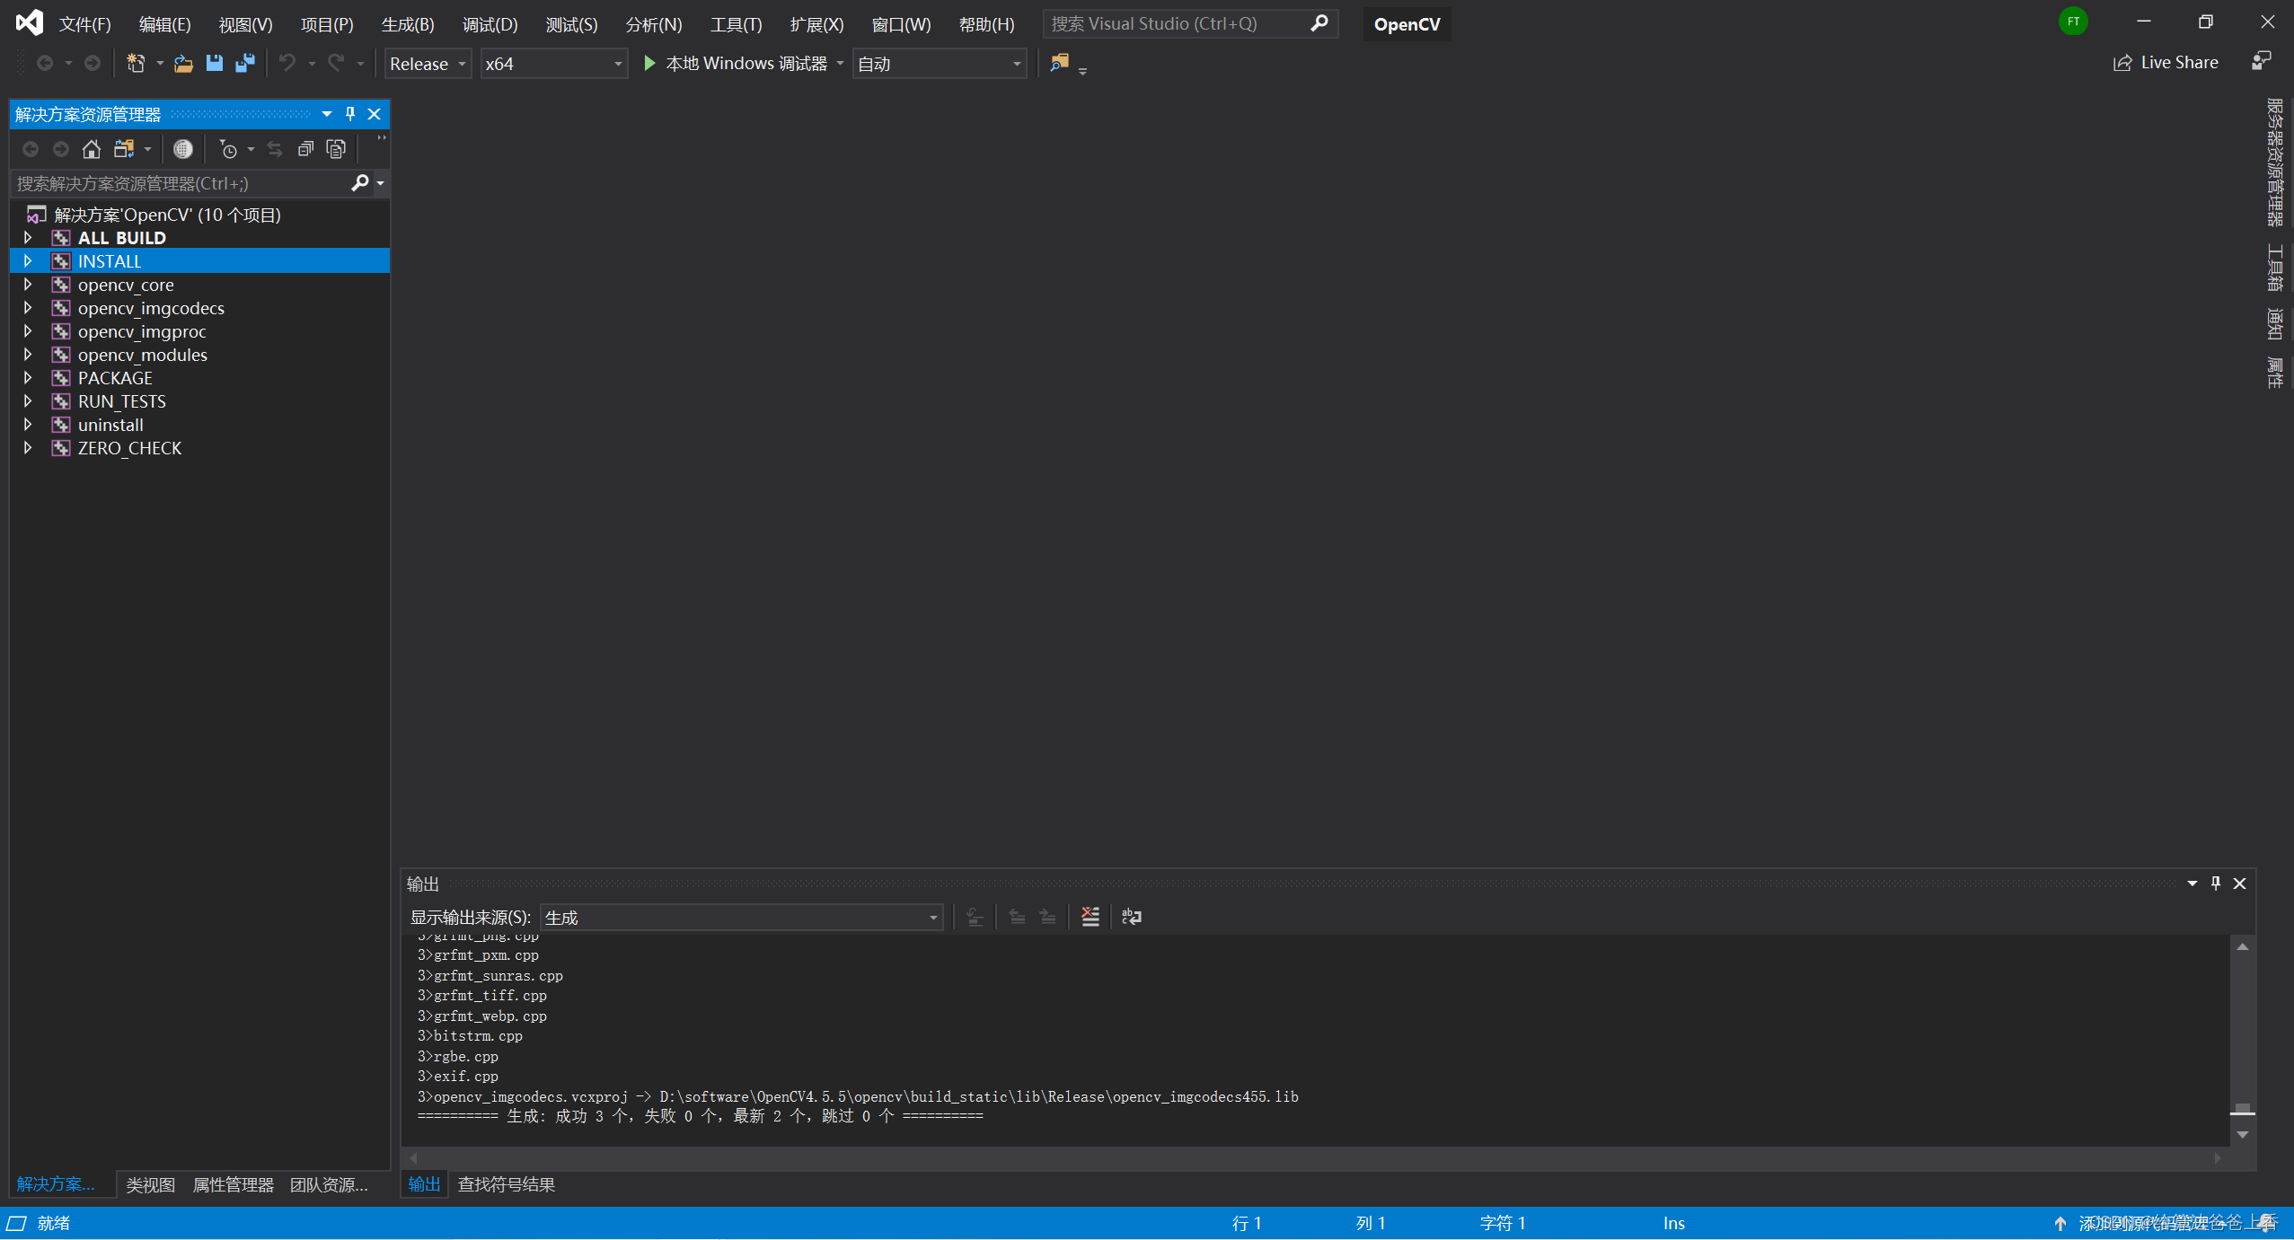Click the Redo arrow icon
This screenshot has width=2294, height=1240.
(x=336, y=64)
